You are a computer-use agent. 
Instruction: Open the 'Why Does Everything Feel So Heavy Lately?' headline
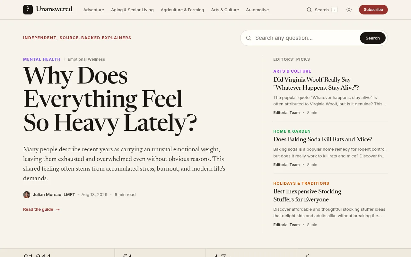[110, 99]
